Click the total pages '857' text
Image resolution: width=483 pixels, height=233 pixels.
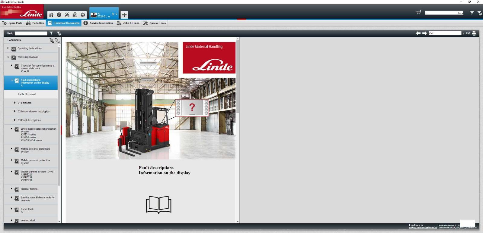pyautogui.click(x=468, y=33)
